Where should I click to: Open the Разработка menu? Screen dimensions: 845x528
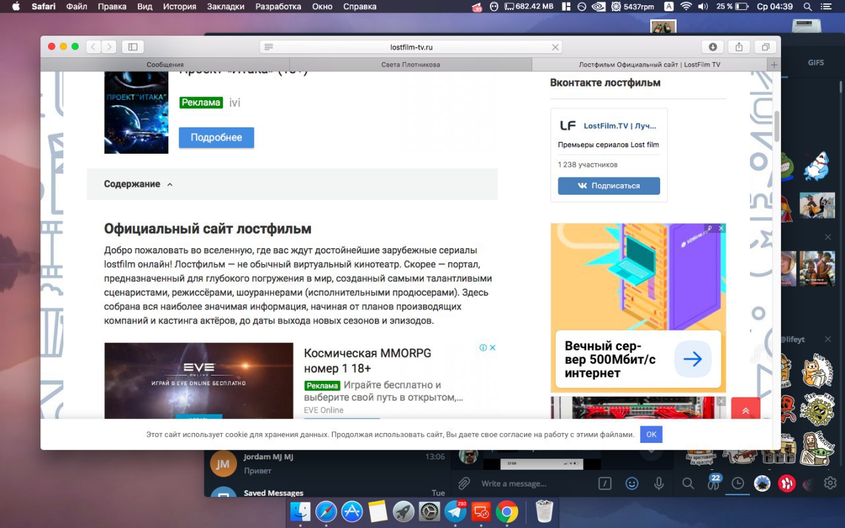pyautogui.click(x=279, y=7)
